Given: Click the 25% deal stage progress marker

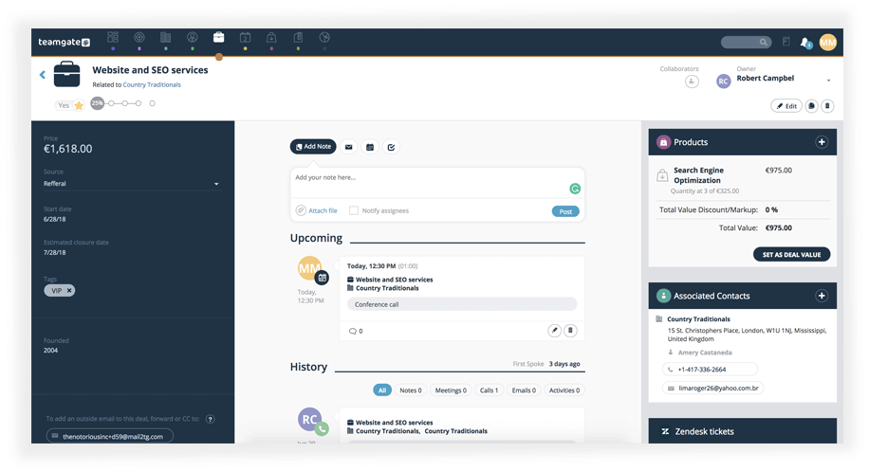Looking at the screenshot, I should pos(97,103).
